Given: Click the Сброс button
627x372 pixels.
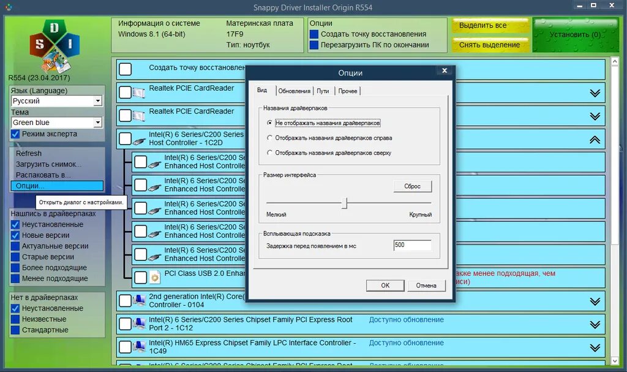Looking at the screenshot, I should point(412,186).
